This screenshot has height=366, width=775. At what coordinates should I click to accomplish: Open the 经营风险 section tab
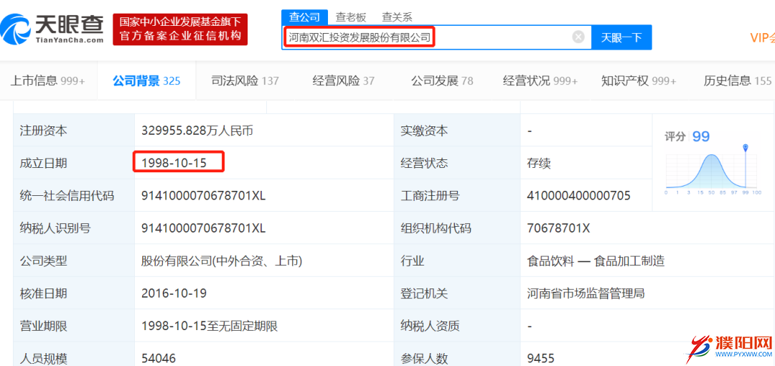tap(344, 80)
